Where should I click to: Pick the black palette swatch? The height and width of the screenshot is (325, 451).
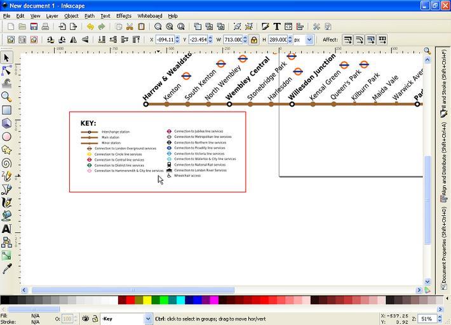pos(4,300)
